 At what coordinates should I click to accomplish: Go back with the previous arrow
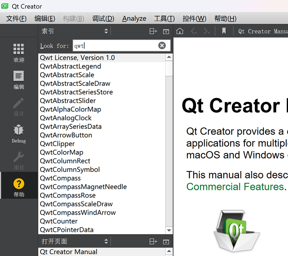(x=194, y=31)
